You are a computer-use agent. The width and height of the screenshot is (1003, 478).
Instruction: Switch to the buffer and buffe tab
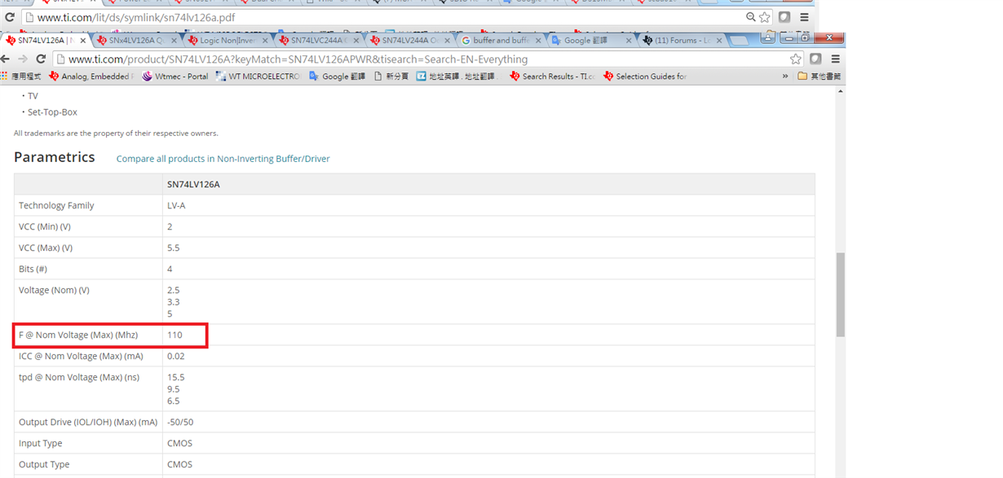tap(499, 40)
